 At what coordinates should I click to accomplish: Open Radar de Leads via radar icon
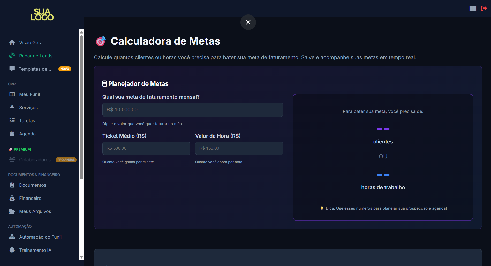coord(12,56)
